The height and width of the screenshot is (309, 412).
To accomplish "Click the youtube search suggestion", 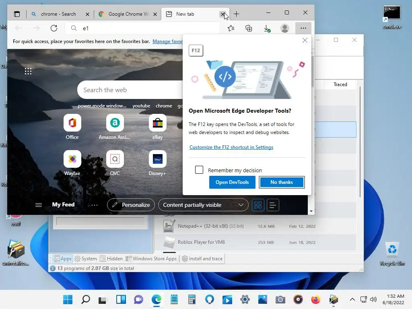I will click(x=141, y=106).
